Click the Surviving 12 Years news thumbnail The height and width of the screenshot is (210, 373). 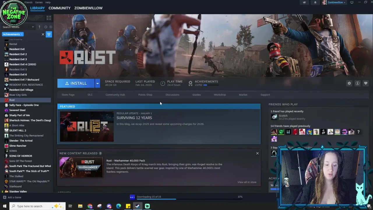point(87,127)
